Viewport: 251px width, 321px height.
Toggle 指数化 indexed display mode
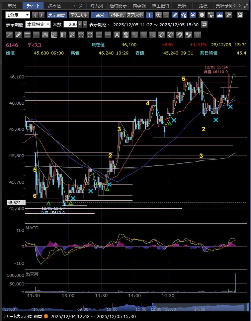[x=117, y=15]
